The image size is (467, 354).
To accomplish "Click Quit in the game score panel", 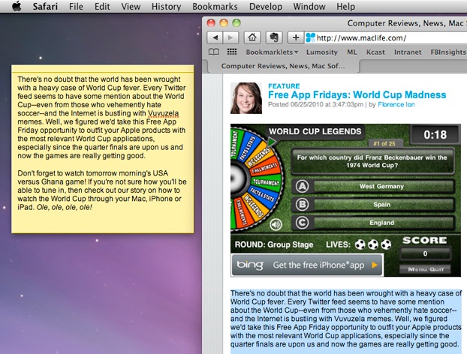I will click(x=437, y=269).
